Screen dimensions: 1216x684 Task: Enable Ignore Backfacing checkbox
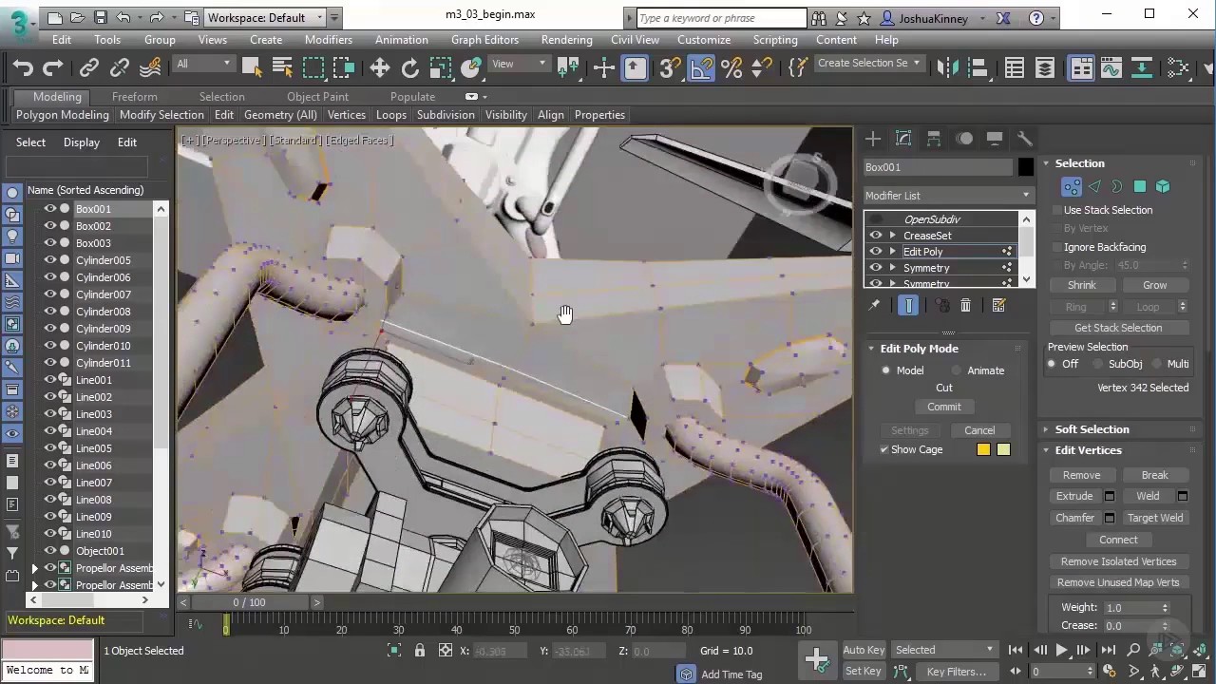click(1056, 247)
